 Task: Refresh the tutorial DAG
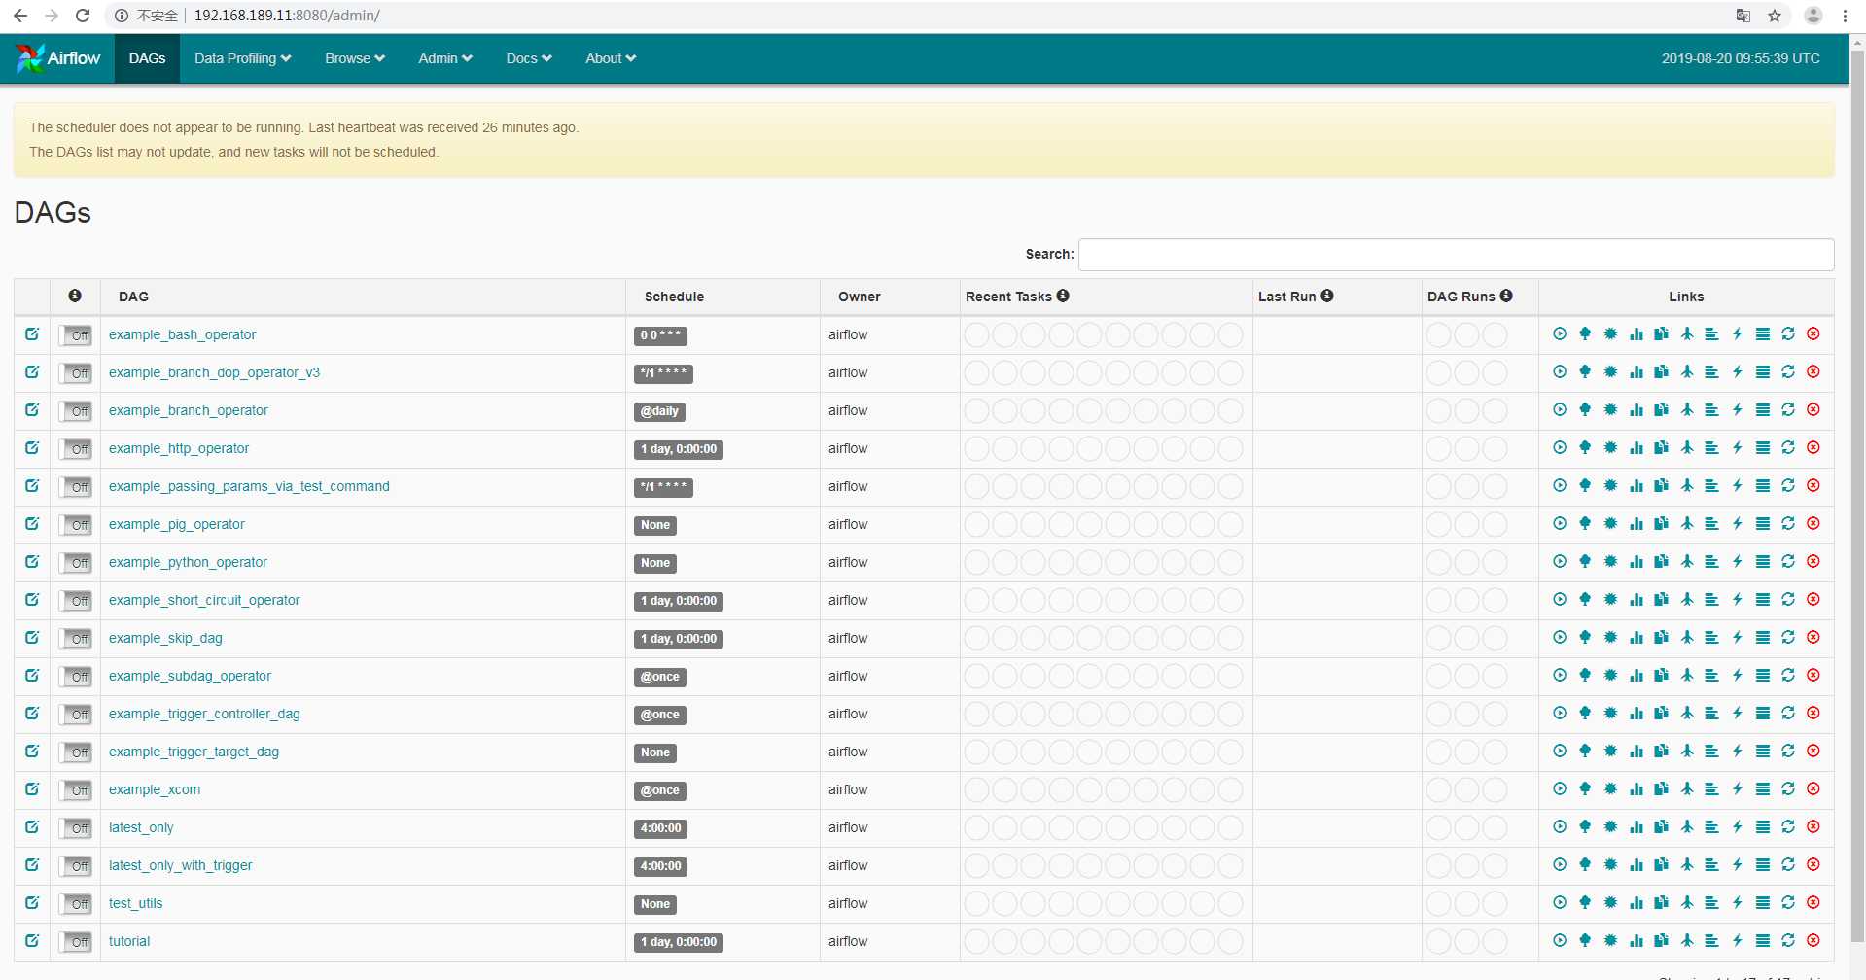pos(1787,940)
